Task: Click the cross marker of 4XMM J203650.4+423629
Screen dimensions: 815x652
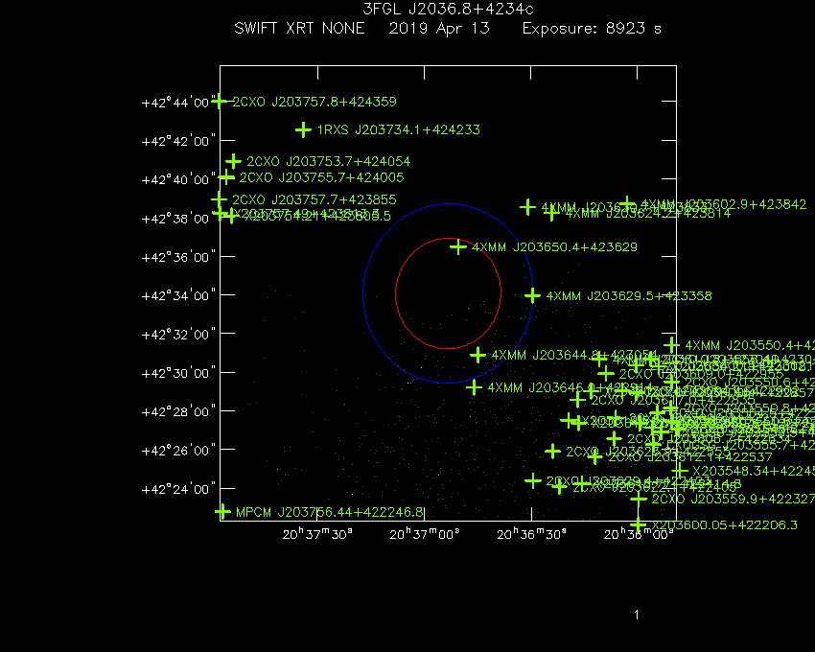Action: tap(458, 247)
